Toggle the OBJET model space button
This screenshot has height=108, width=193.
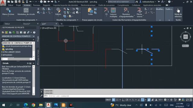click(108, 100)
